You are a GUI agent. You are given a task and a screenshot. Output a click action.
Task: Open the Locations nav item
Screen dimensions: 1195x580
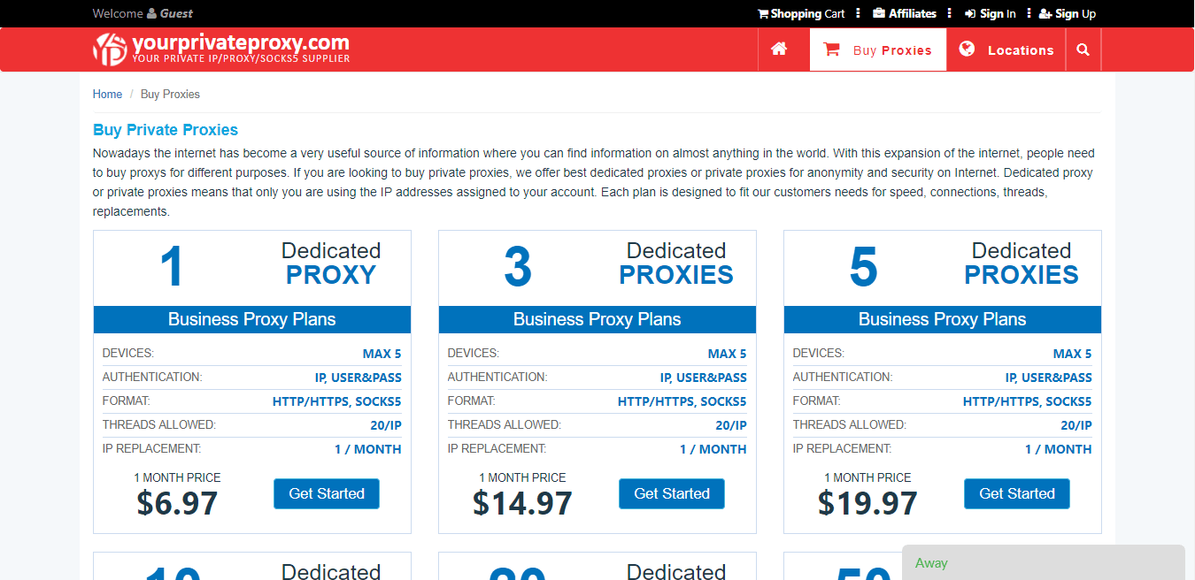click(1006, 50)
